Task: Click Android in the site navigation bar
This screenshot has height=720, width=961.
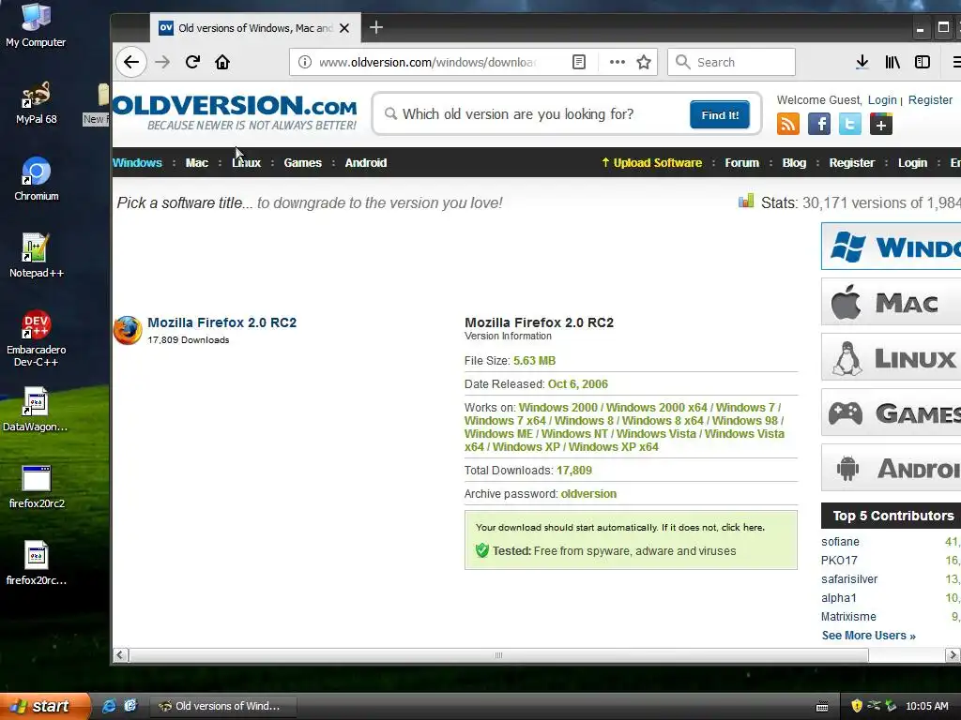Action: pos(366,163)
